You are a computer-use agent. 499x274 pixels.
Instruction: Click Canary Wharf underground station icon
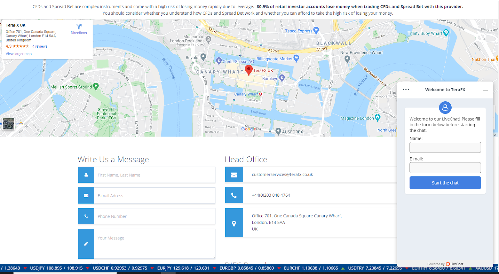click(260, 94)
